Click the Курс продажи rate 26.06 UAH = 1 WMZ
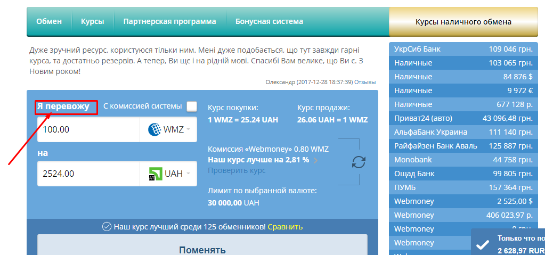545x255 pixels. click(332, 120)
